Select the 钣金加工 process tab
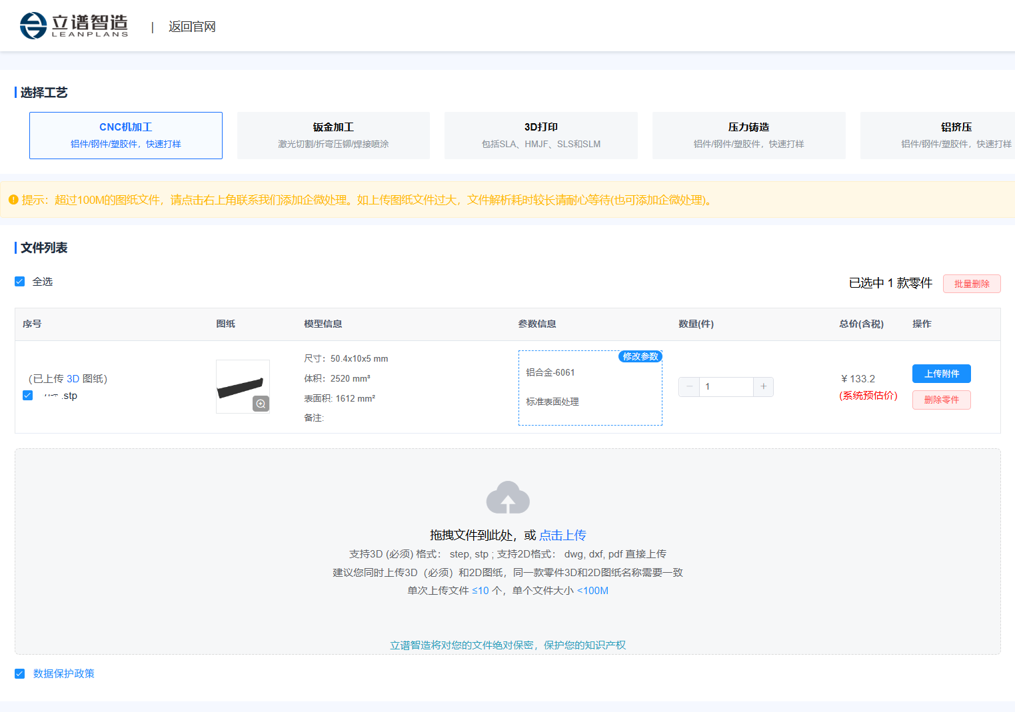The image size is (1015, 712). pos(333,135)
